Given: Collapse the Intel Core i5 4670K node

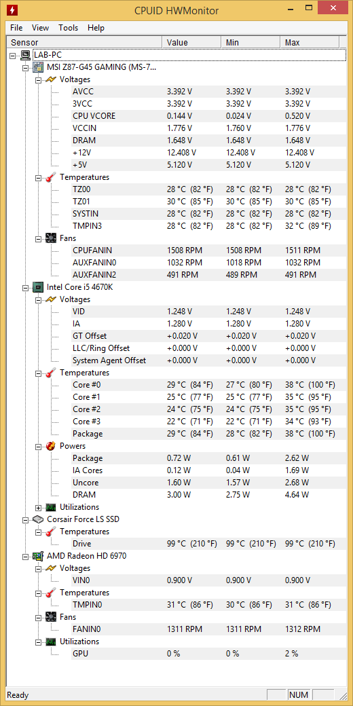Looking at the screenshot, I should (26, 286).
